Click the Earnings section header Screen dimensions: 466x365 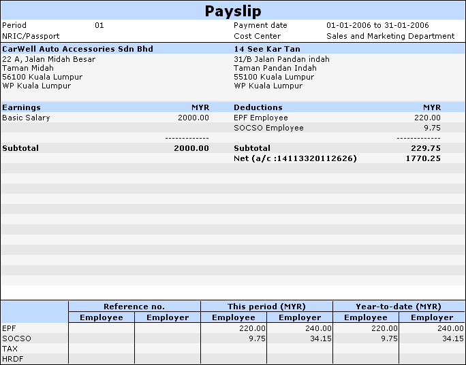[x=22, y=107]
